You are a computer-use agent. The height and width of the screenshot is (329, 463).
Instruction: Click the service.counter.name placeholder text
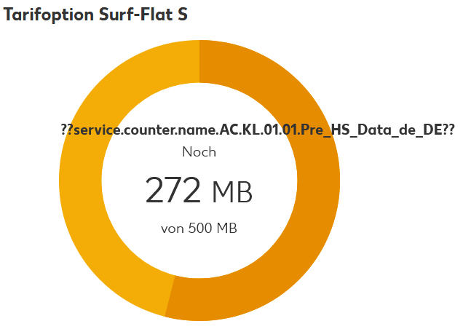(258, 130)
